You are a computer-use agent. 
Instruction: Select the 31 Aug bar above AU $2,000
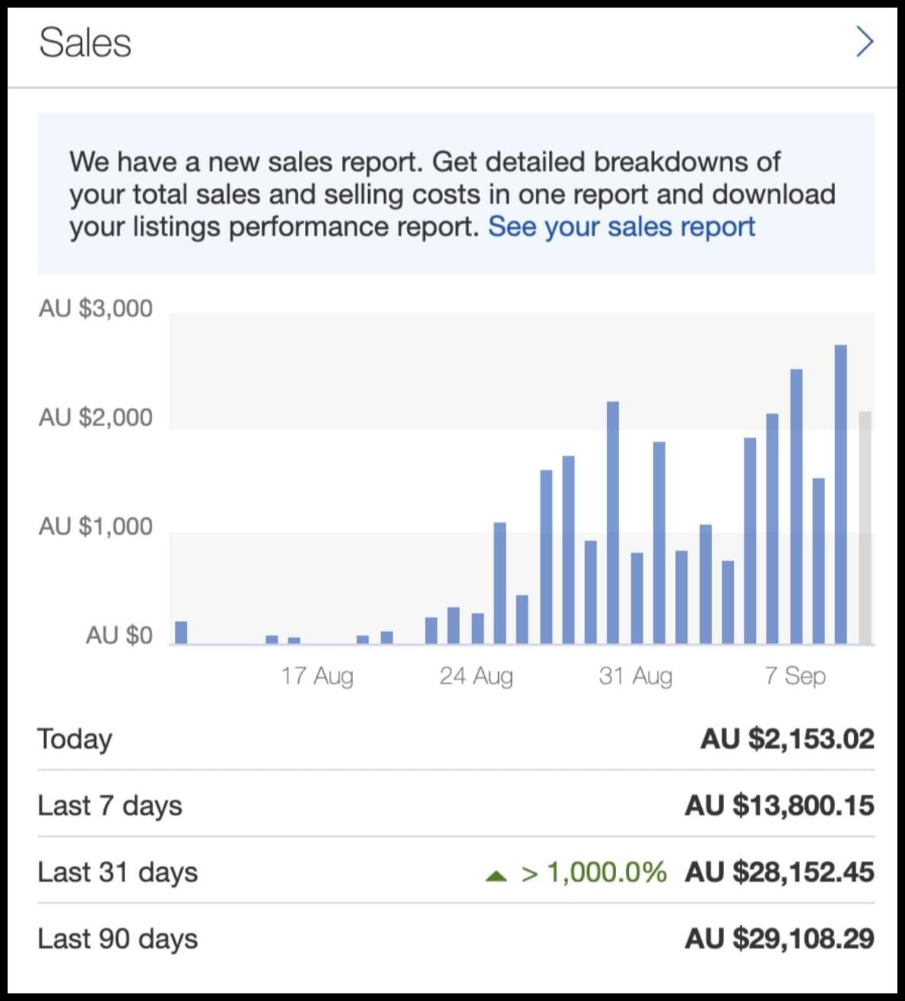point(613,523)
